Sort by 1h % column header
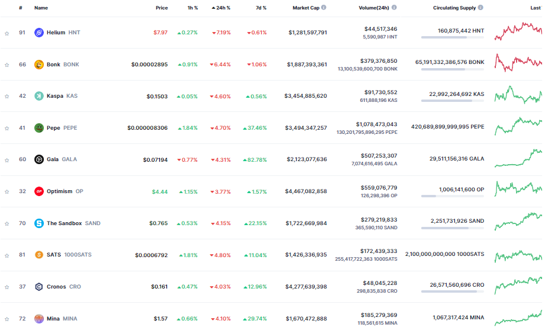Screen dimensions: 548x330 click(x=193, y=8)
